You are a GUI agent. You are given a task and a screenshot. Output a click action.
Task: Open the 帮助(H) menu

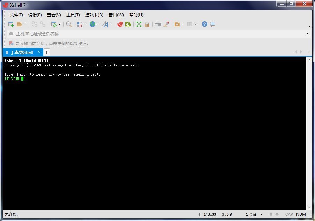136,15
